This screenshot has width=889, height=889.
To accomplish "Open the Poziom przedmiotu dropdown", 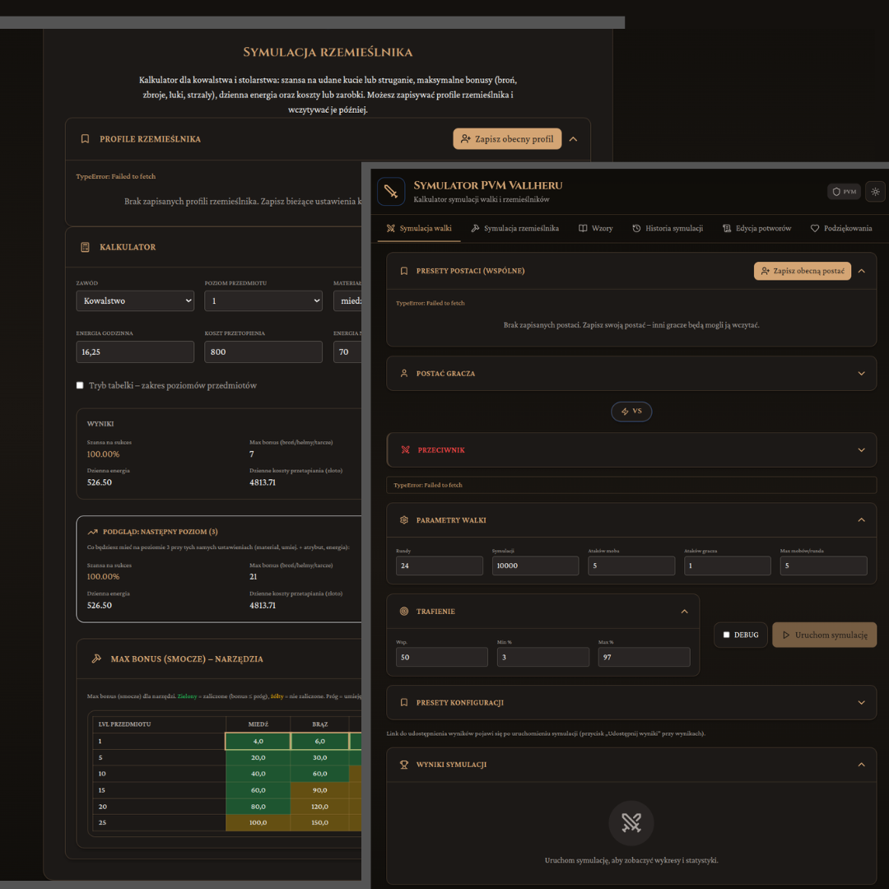I will pyautogui.click(x=263, y=301).
